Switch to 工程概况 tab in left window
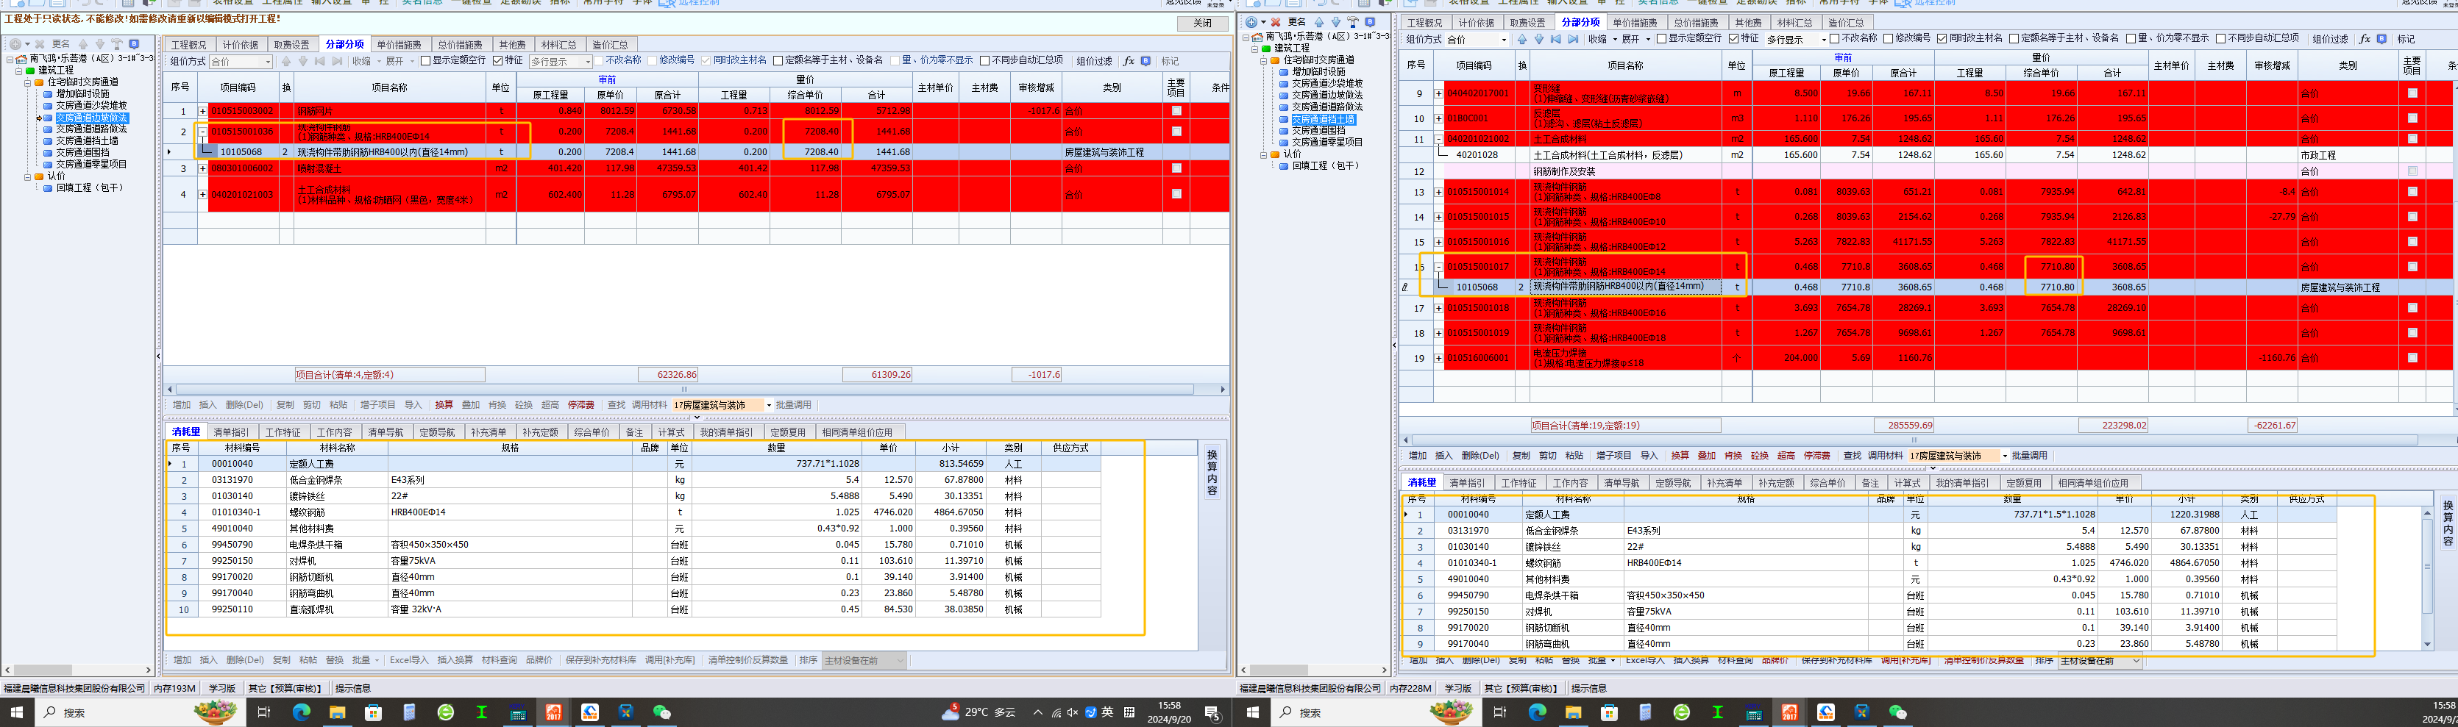 [188, 45]
